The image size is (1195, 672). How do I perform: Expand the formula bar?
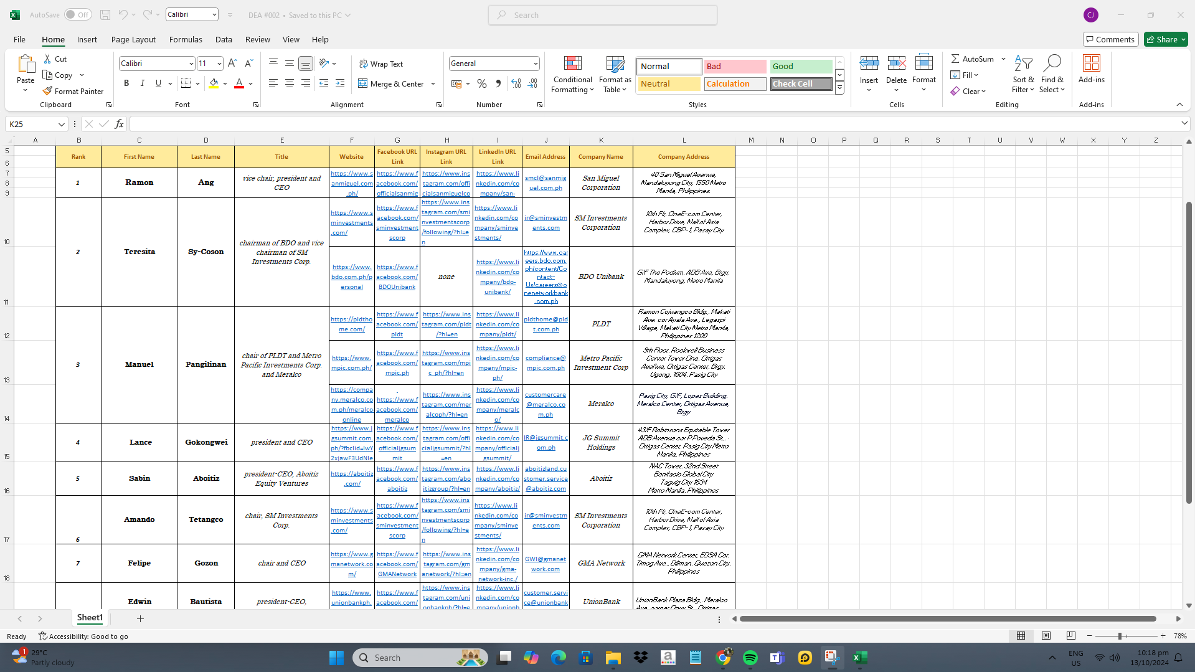[x=1184, y=124]
